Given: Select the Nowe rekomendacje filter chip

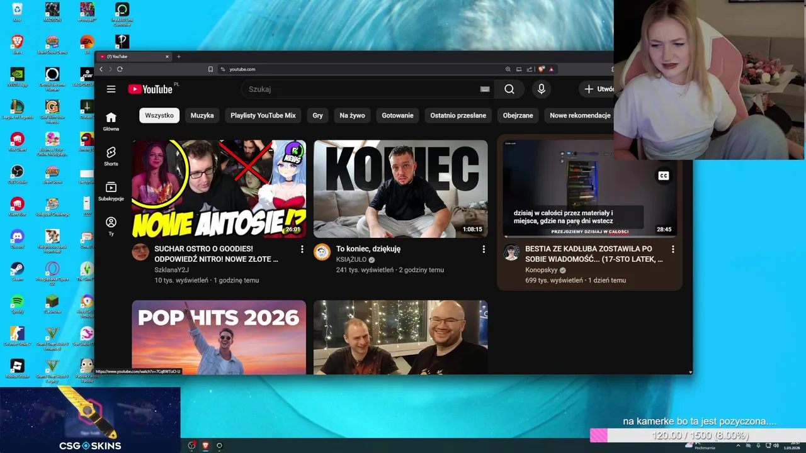Looking at the screenshot, I should tap(580, 116).
